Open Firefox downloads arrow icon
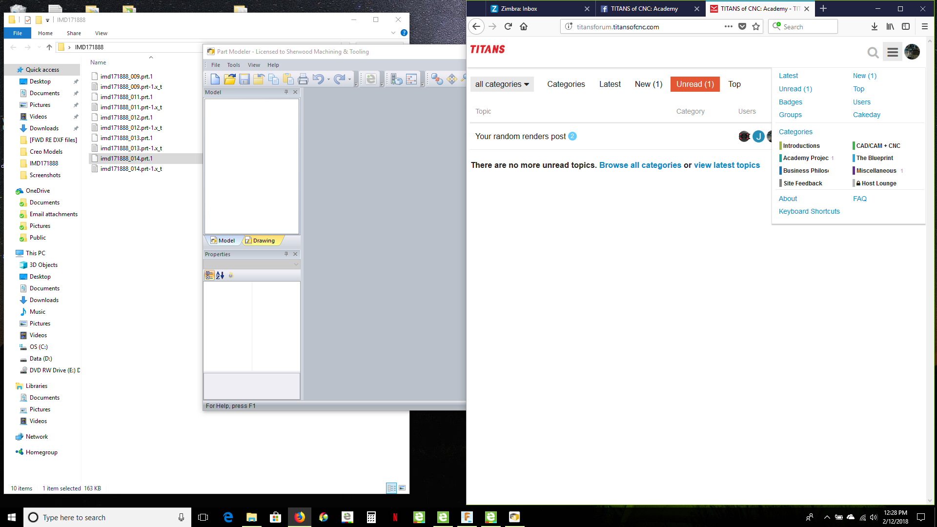This screenshot has width=937, height=527. click(x=875, y=26)
